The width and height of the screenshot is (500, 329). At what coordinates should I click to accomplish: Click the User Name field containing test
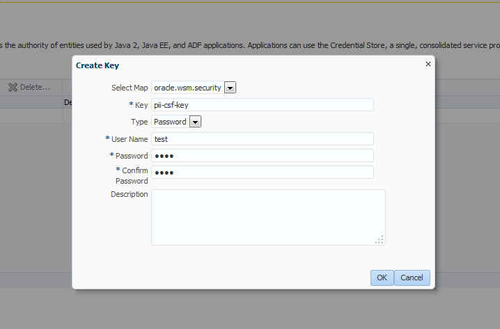263,139
